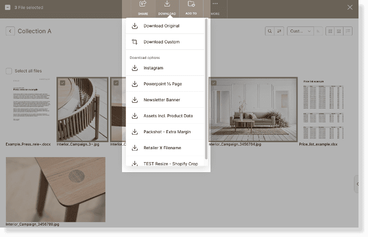This screenshot has width=368, height=237.
Task: Click download icon beside Retailer X Filename
Action: (x=134, y=148)
